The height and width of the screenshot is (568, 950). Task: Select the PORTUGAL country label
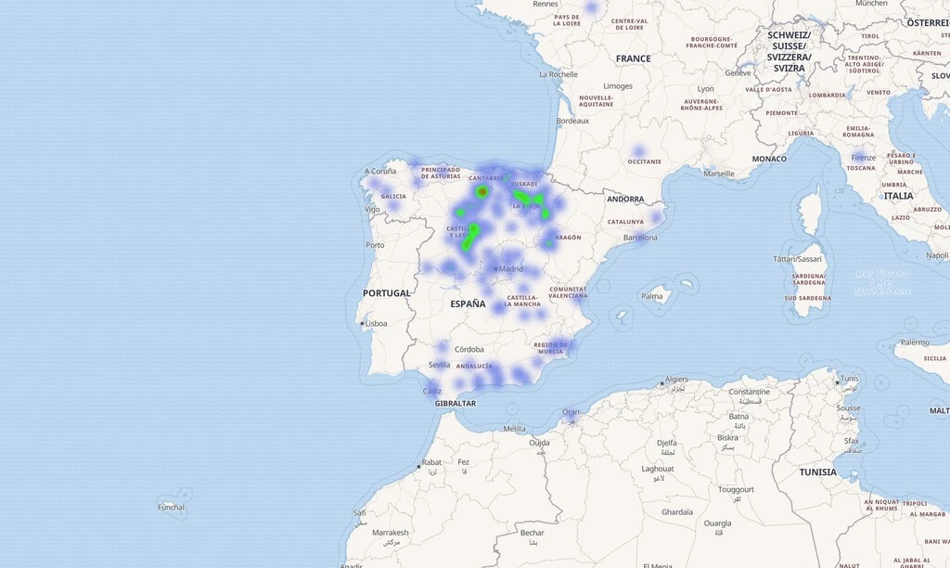(387, 293)
